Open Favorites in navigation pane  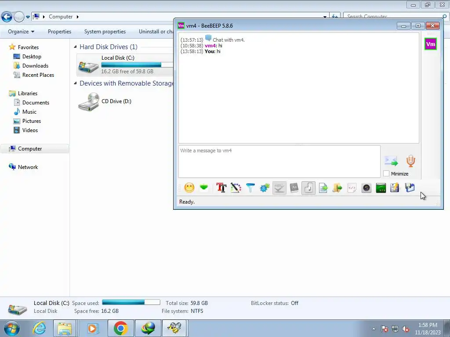point(28,47)
